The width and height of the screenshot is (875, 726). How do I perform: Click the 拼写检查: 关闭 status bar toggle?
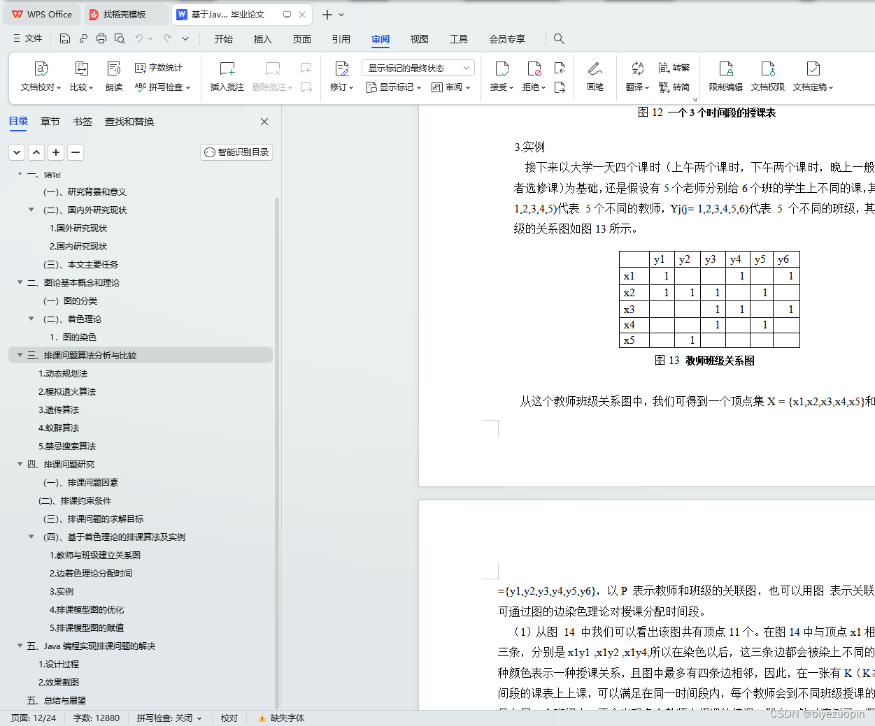coord(169,718)
